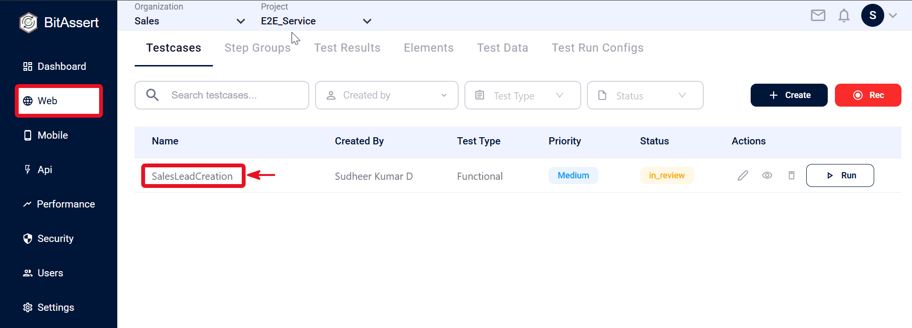Screen dimensions: 912x328
Task: Switch to the Step Groups tab
Action: pos(258,48)
